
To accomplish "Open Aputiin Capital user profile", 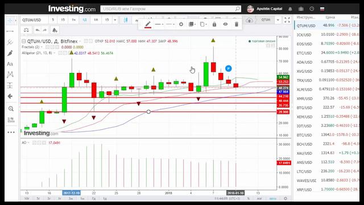I will pyautogui.click(x=264, y=9).
